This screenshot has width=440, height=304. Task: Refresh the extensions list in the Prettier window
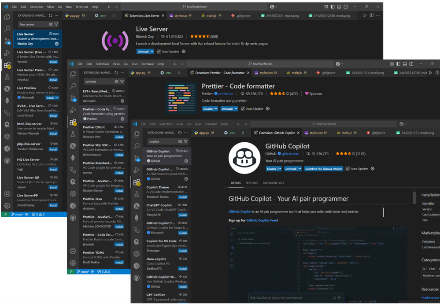pos(116,73)
